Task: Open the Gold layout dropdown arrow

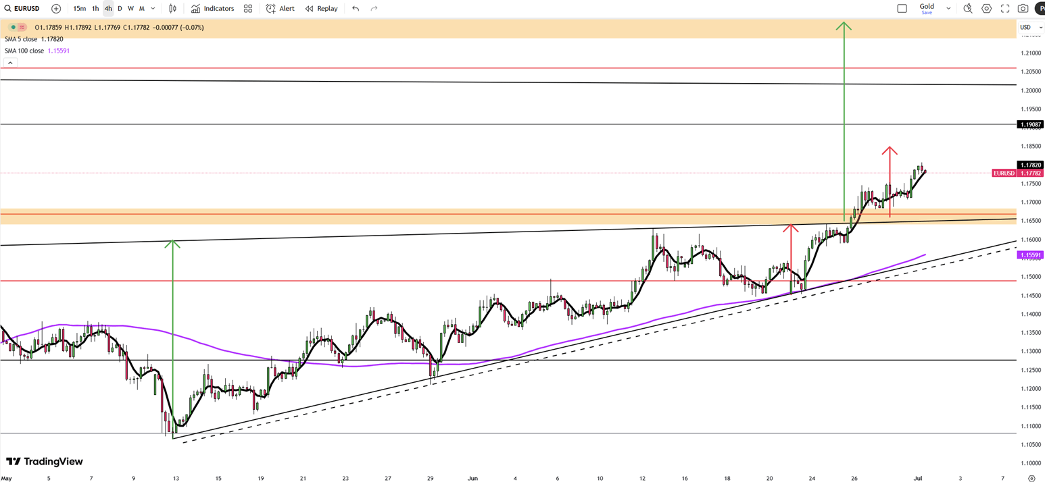Action: [x=948, y=9]
